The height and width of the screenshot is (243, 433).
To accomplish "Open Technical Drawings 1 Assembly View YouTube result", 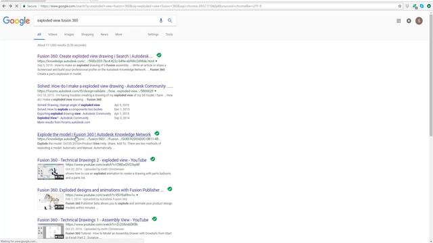I will click(93, 220).
